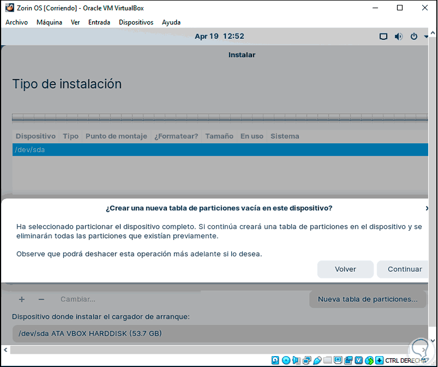Open the Máquina menu
This screenshot has height=367, width=438.
49,22
